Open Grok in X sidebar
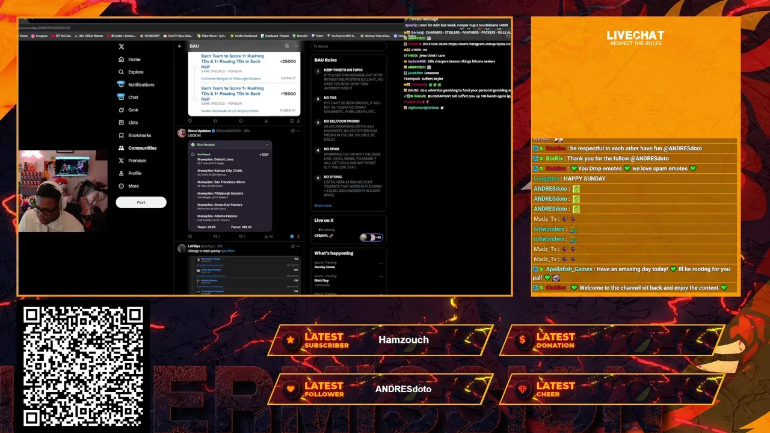Screen dimensions: 770x433 pos(129,110)
